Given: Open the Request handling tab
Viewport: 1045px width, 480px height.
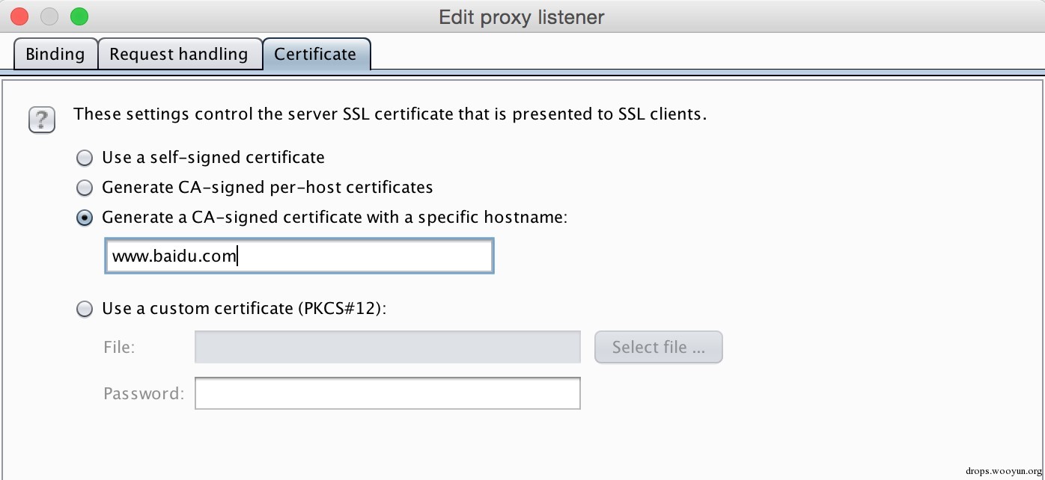Looking at the screenshot, I should (179, 55).
